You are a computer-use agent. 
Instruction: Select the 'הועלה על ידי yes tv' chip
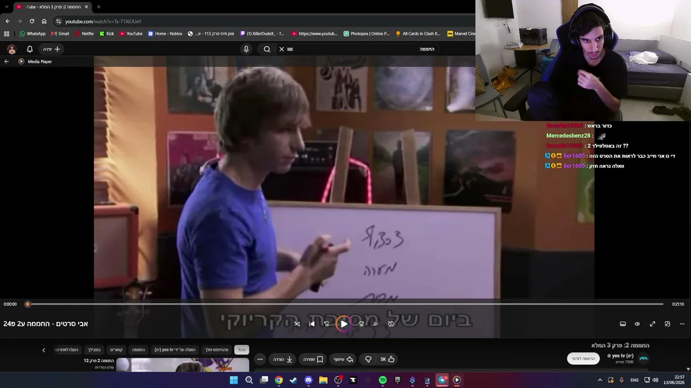[x=175, y=350]
